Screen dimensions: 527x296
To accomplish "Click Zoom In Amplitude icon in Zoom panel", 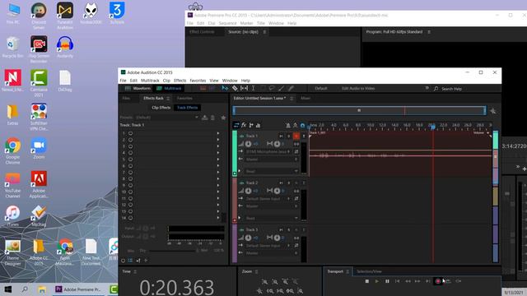I will (x=265, y=282).
